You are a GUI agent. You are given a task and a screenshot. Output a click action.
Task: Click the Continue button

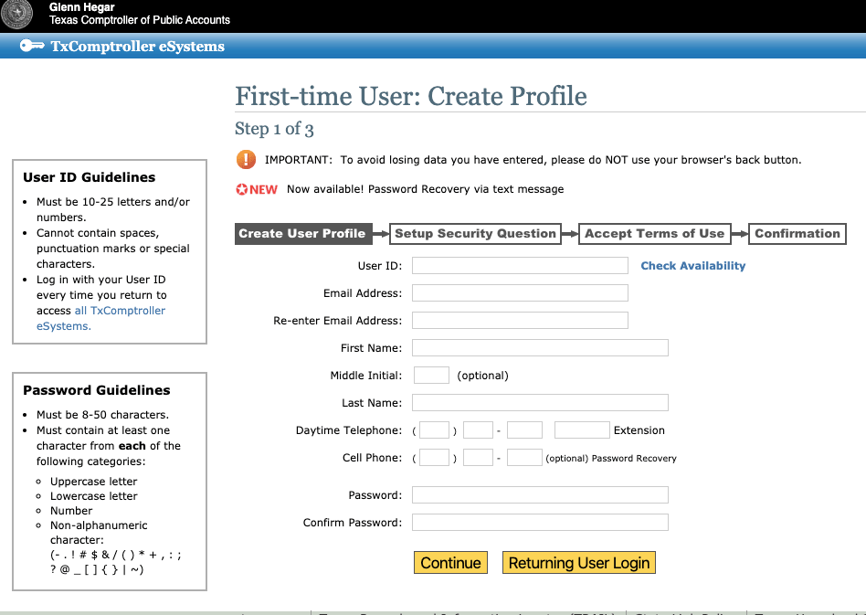coord(450,563)
